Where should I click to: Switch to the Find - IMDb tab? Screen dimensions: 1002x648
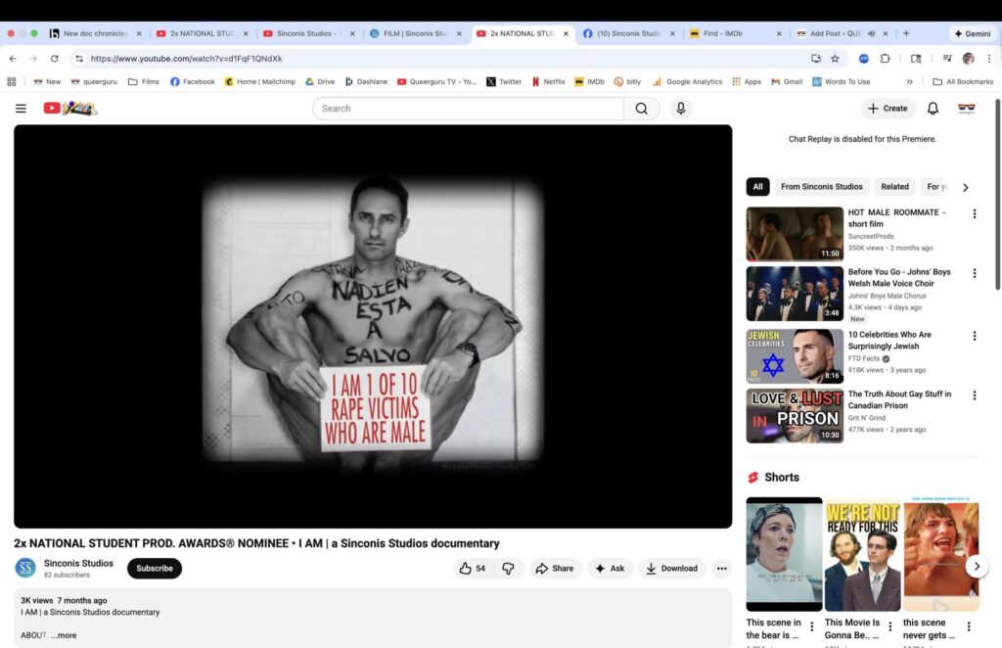pyautogui.click(x=732, y=33)
